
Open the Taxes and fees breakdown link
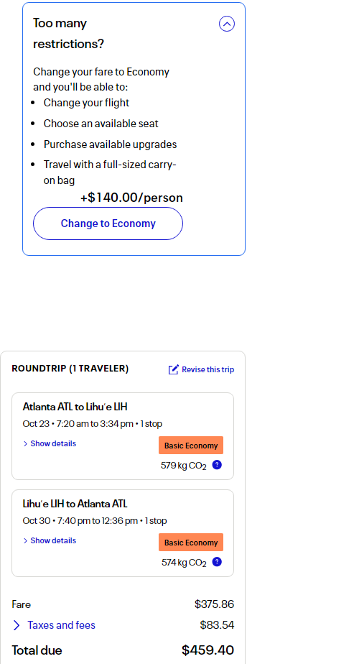(61, 625)
